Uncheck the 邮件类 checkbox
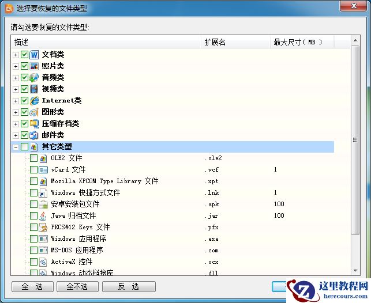 [24, 135]
